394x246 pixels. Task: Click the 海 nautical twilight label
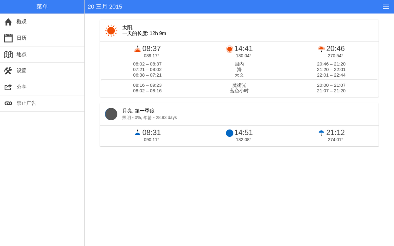(x=239, y=69)
